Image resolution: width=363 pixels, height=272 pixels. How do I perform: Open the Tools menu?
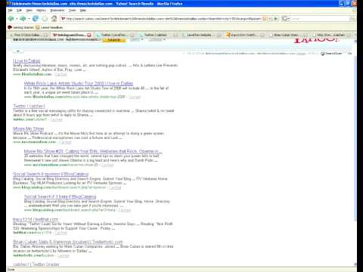[x=73, y=11]
